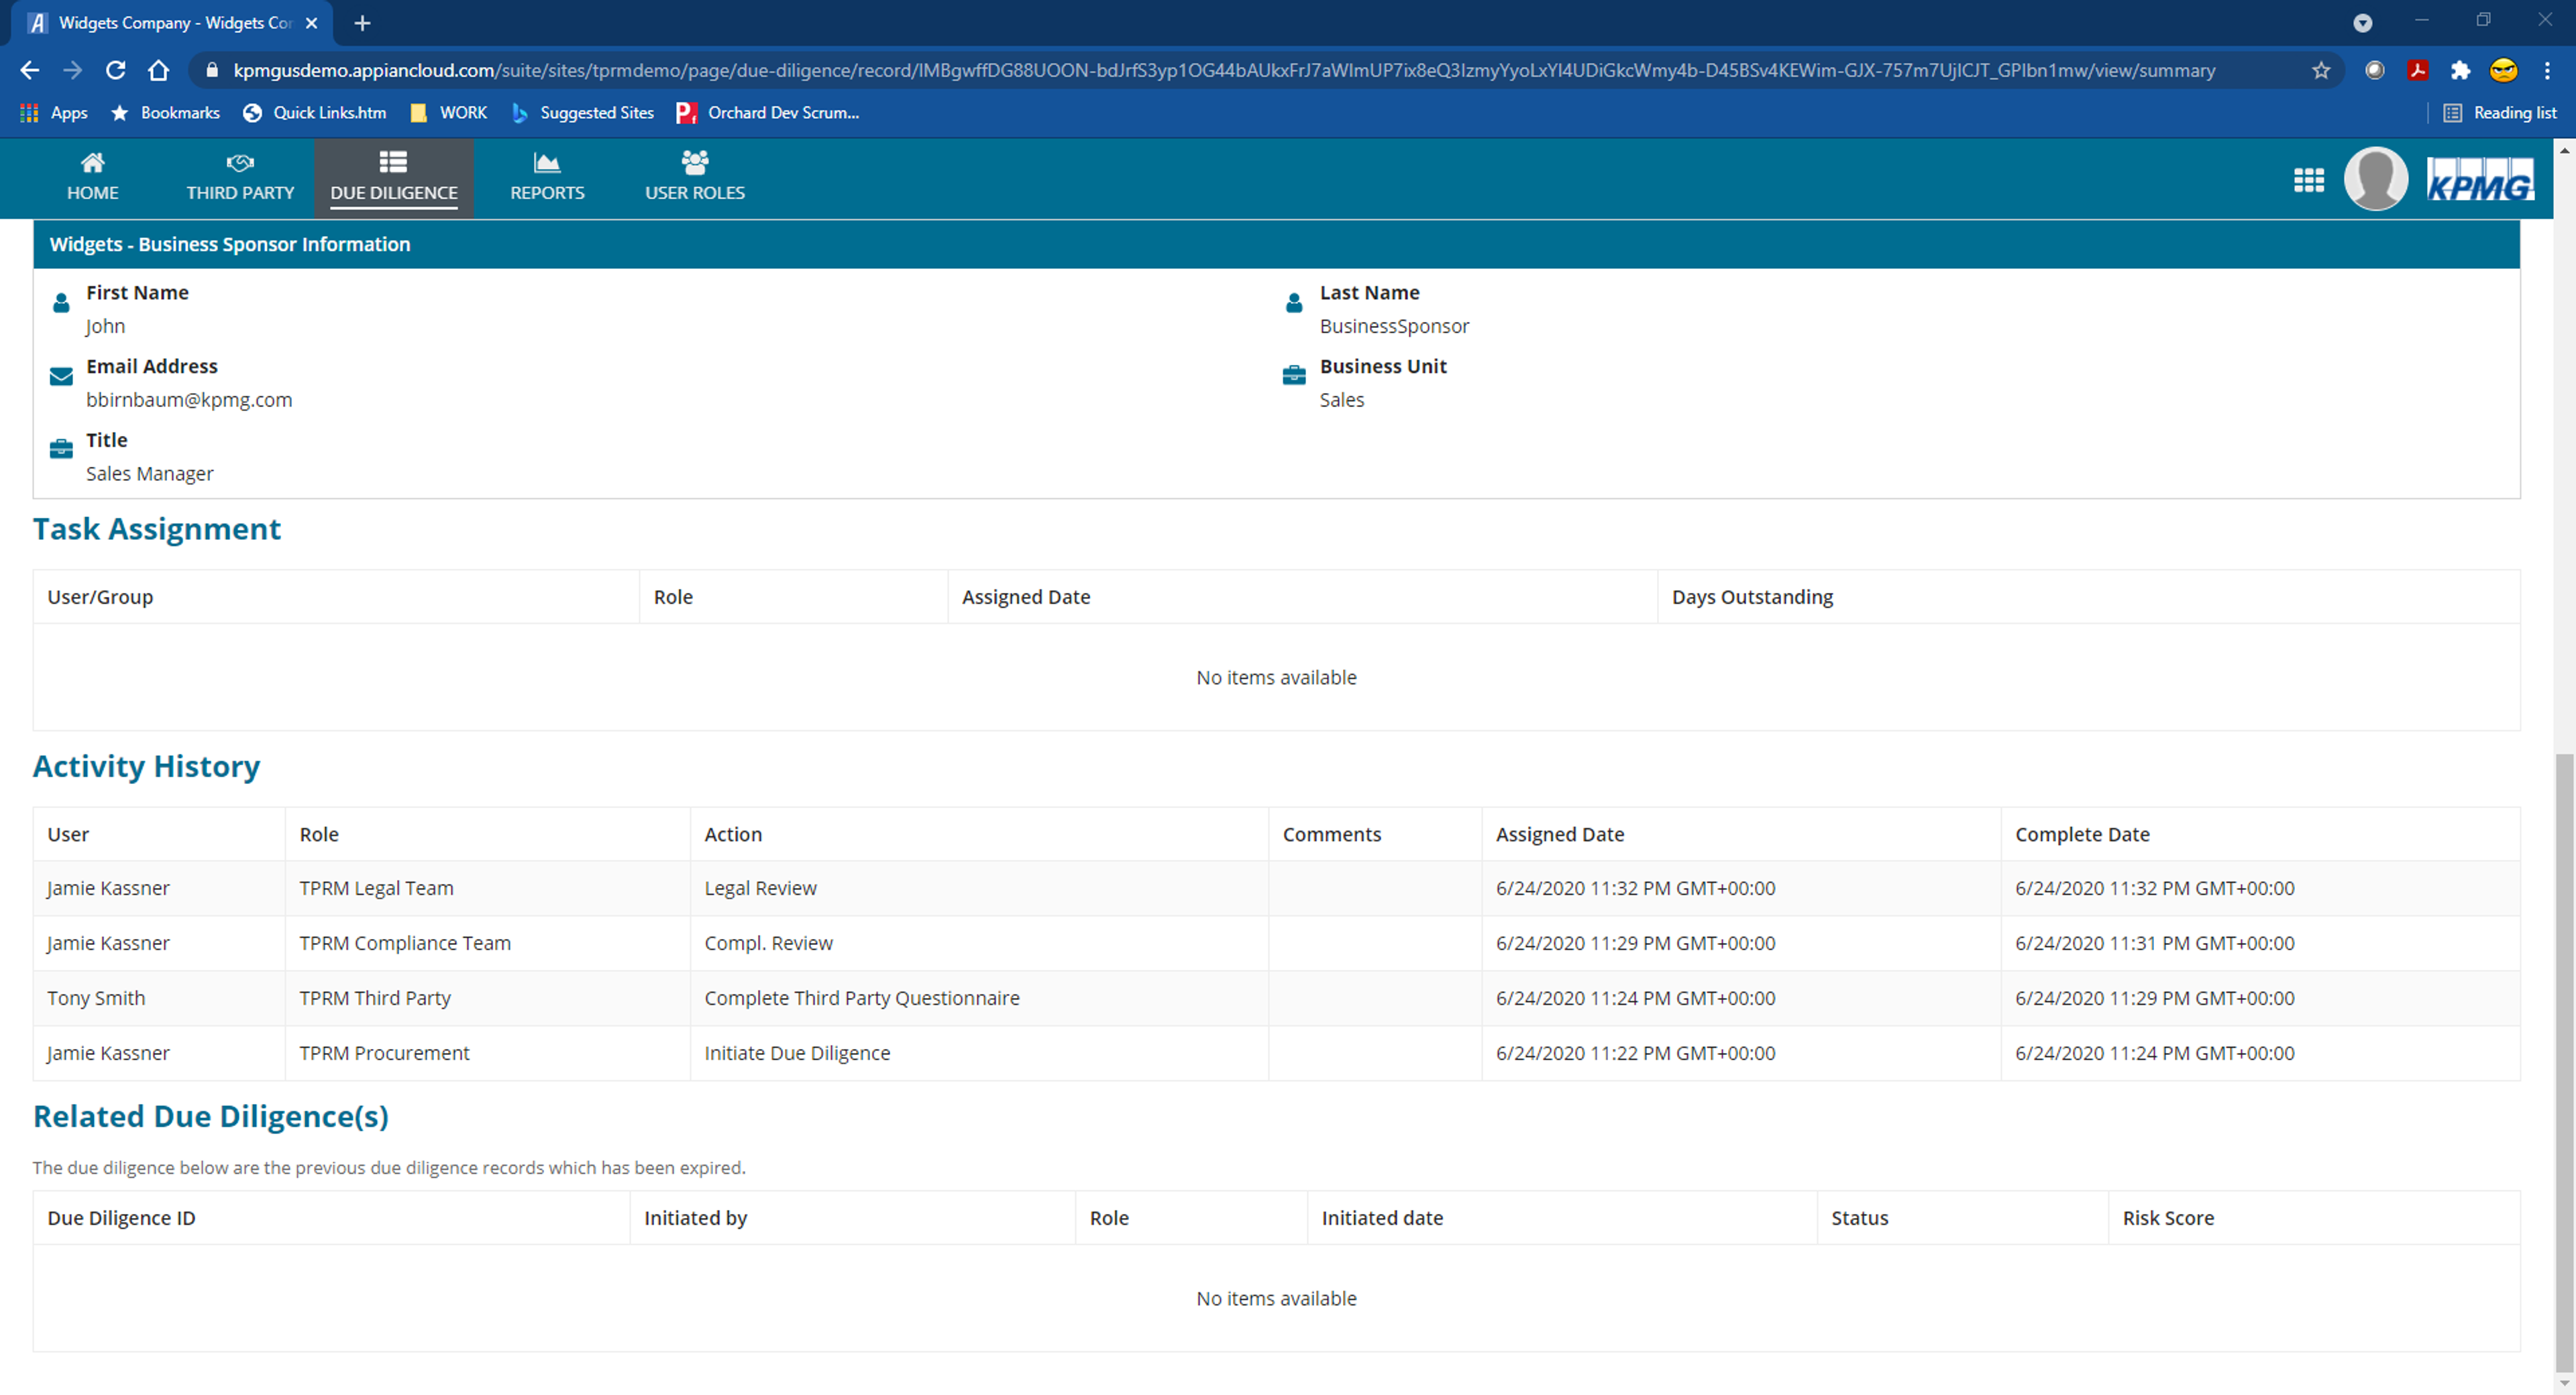
Task: Open the THIRD PARTY navigation tab
Action: click(x=240, y=177)
